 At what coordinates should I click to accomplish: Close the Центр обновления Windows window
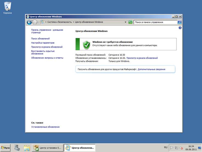pos(180,16)
